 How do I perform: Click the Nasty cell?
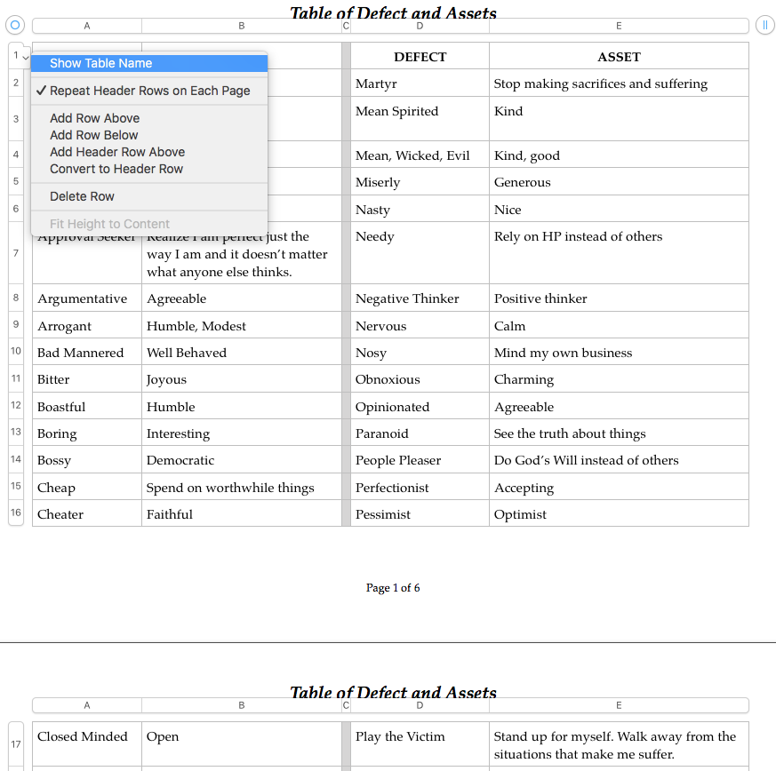420,208
